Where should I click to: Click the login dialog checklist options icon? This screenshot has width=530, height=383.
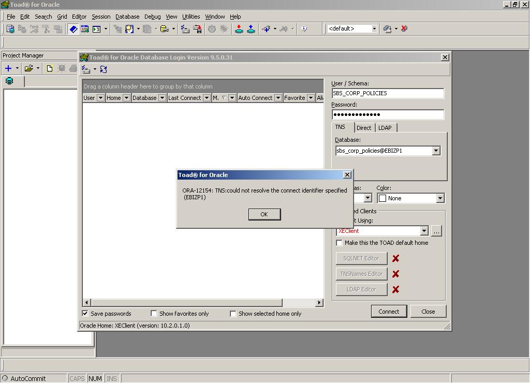(x=86, y=69)
